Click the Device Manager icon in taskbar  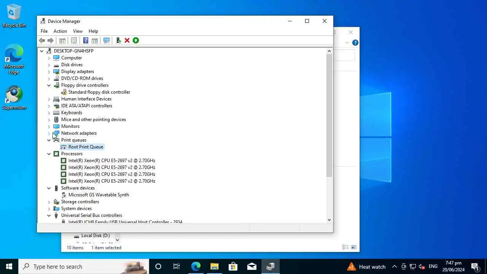click(271, 266)
